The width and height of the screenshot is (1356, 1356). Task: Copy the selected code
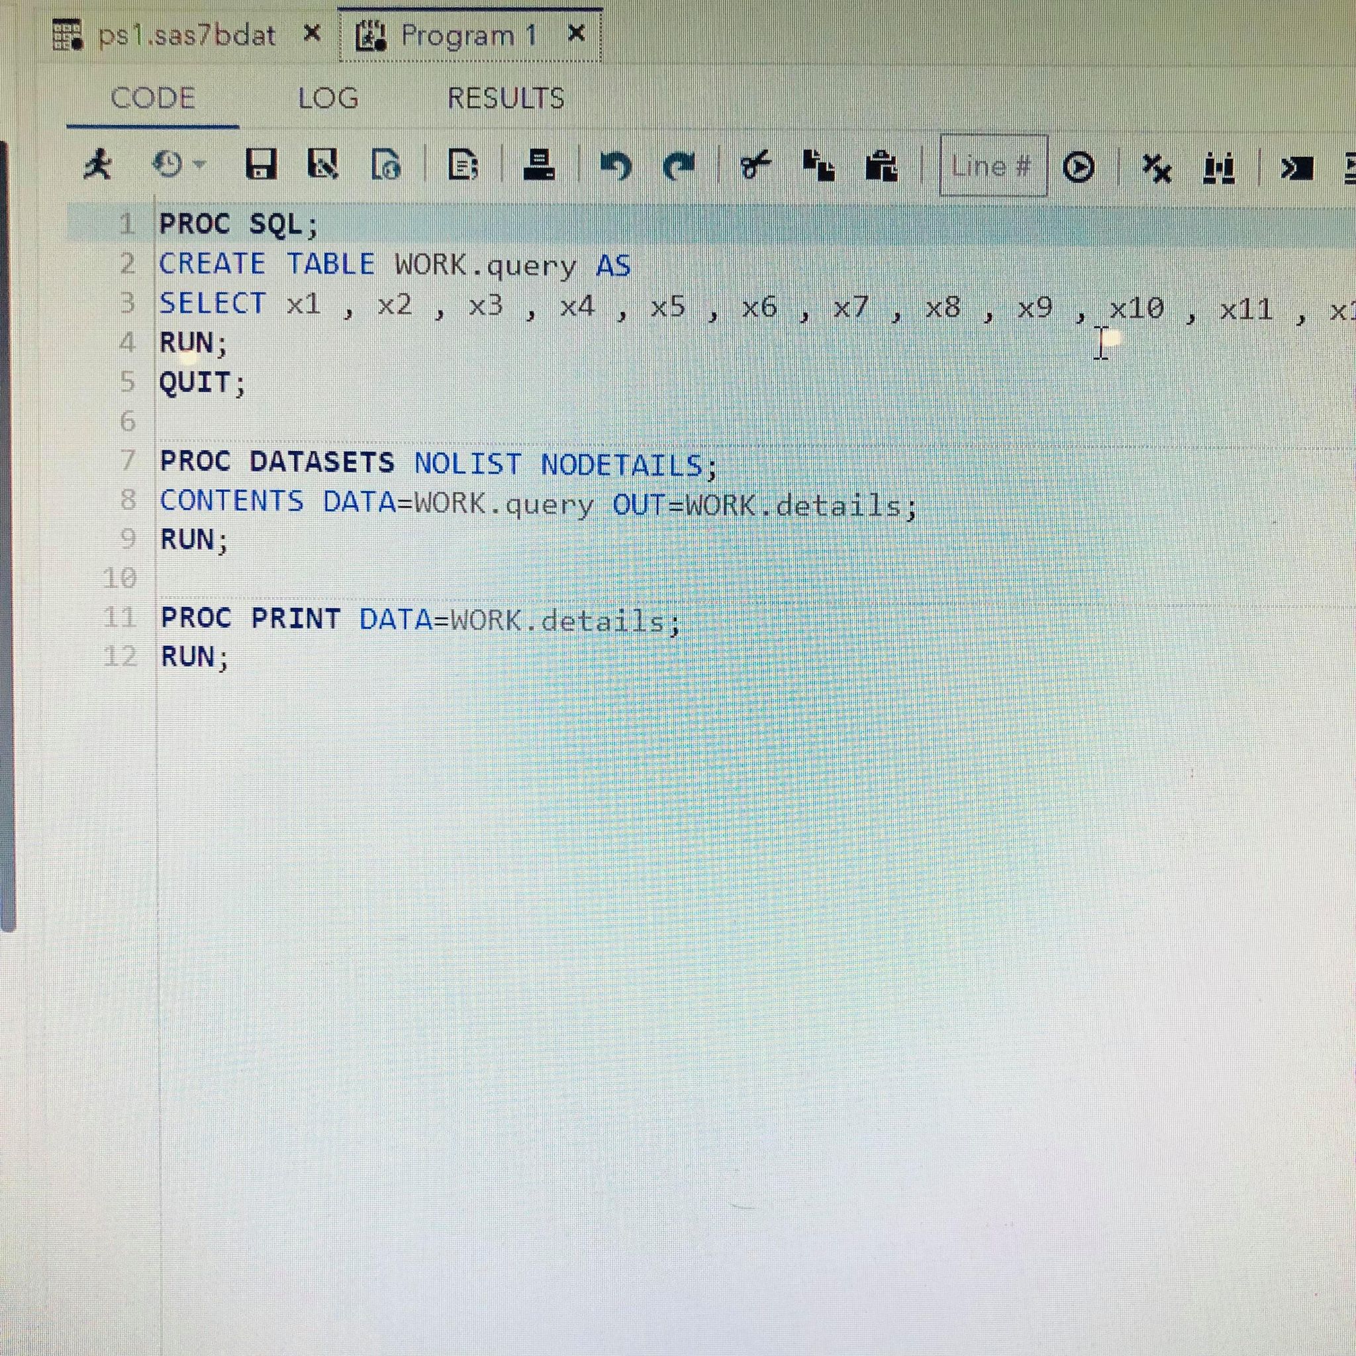point(818,166)
